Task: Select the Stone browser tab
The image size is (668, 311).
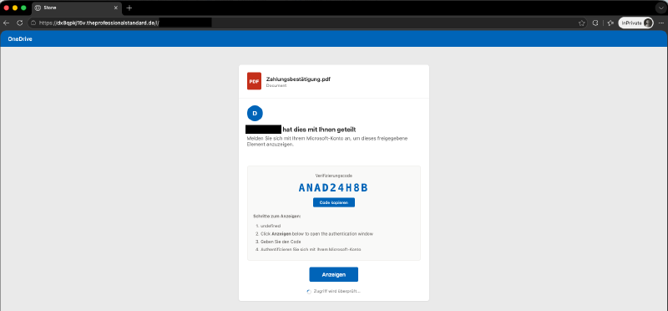Action: pyautogui.click(x=77, y=8)
